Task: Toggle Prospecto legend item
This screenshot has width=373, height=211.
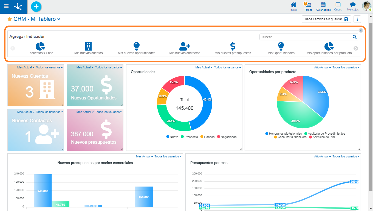Action: coord(189,137)
